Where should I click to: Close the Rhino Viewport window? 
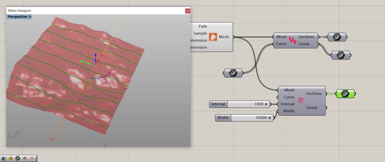tap(188, 11)
